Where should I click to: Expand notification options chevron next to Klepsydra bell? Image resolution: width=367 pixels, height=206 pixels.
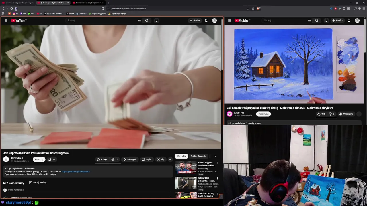(x=54, y=159)
